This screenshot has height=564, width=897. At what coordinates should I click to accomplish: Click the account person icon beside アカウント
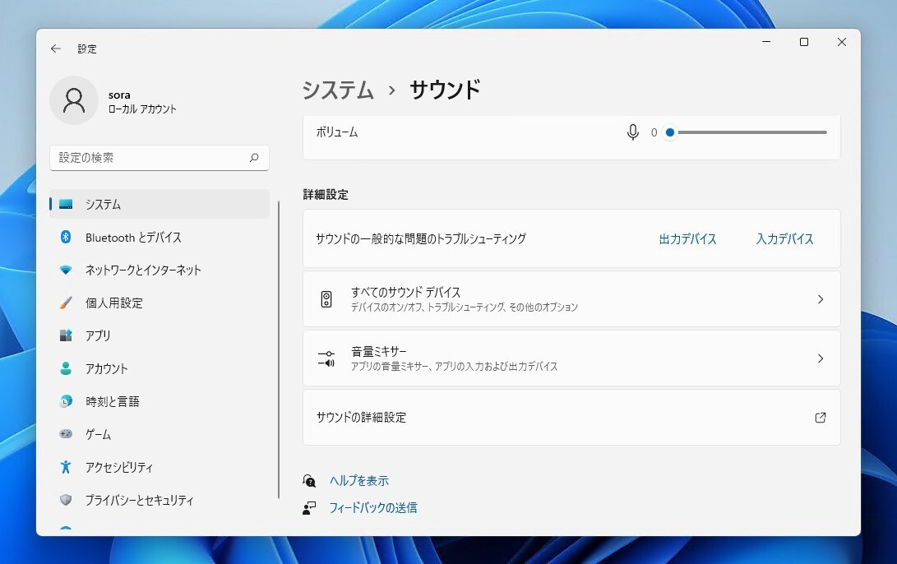click(66, 368)
